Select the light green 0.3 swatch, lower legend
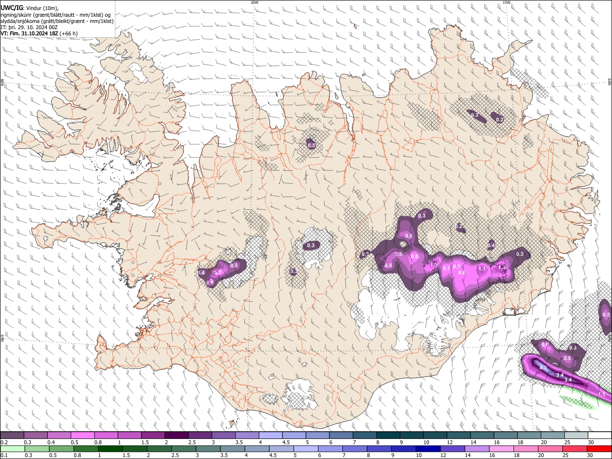The height and width of the screenshot is (459, 612). pos(37,448)
